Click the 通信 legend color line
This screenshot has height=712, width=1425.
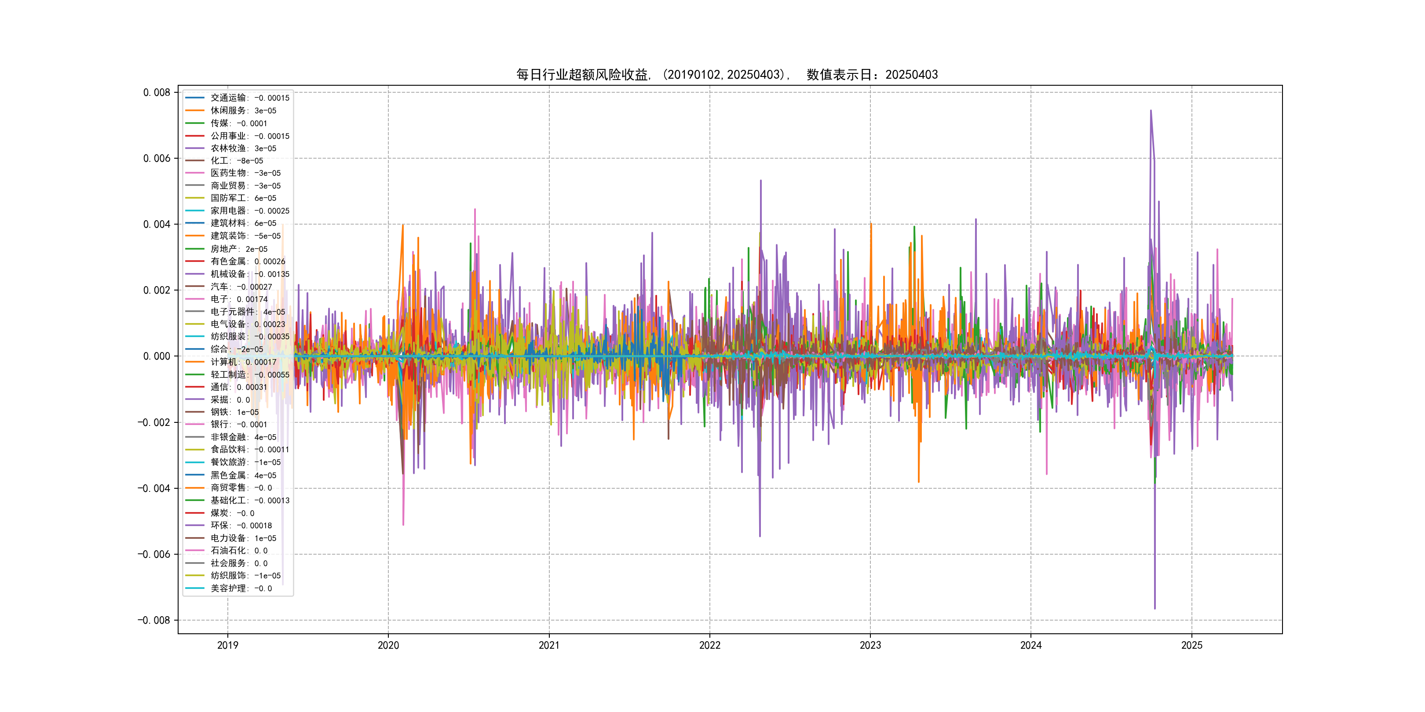click(195, 387)
